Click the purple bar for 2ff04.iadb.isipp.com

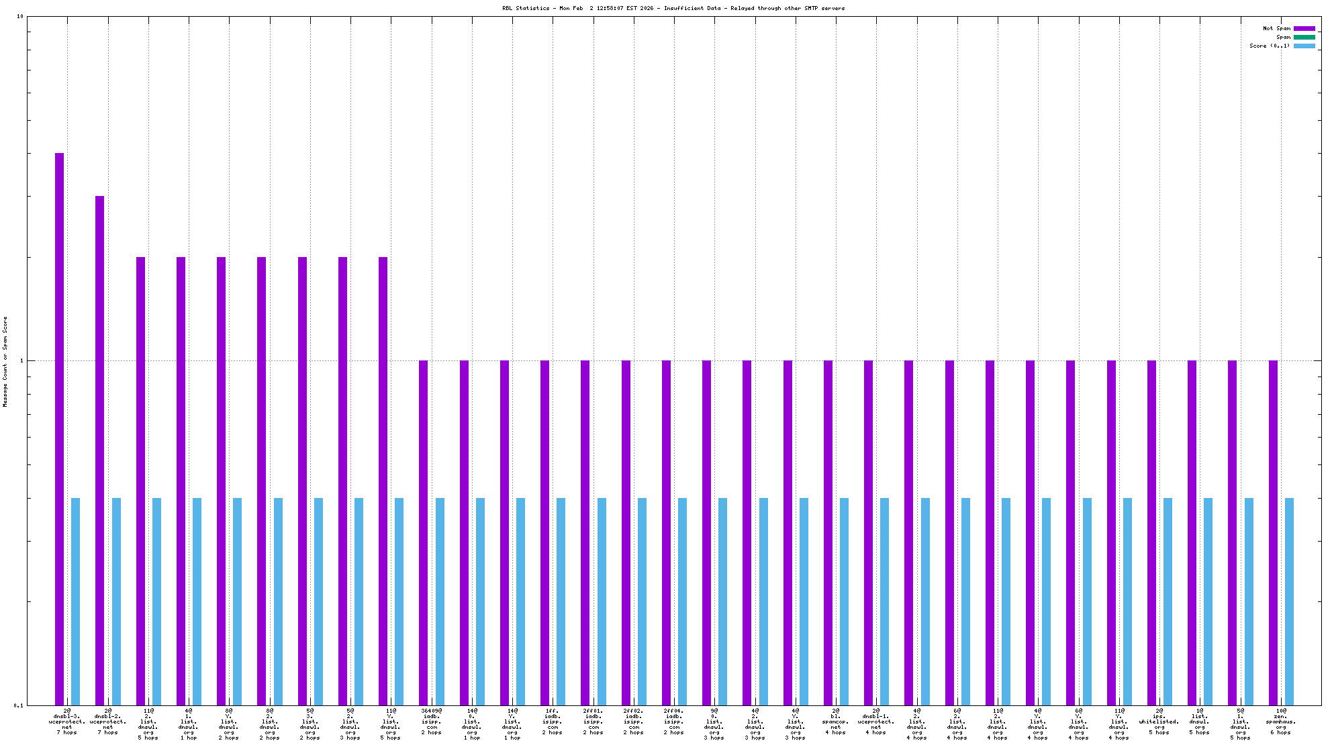666,532
